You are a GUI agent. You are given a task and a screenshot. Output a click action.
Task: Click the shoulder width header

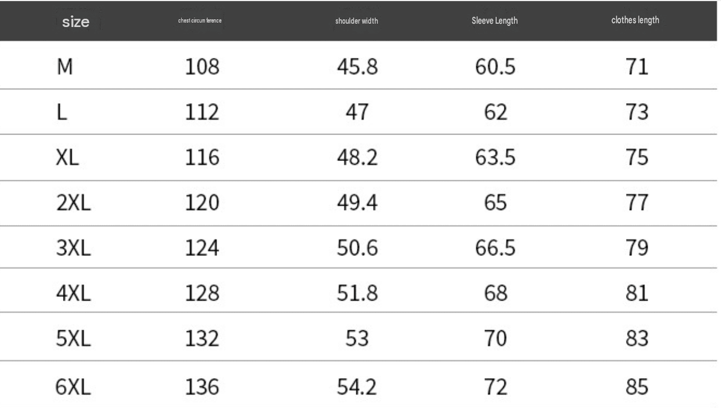357,21
